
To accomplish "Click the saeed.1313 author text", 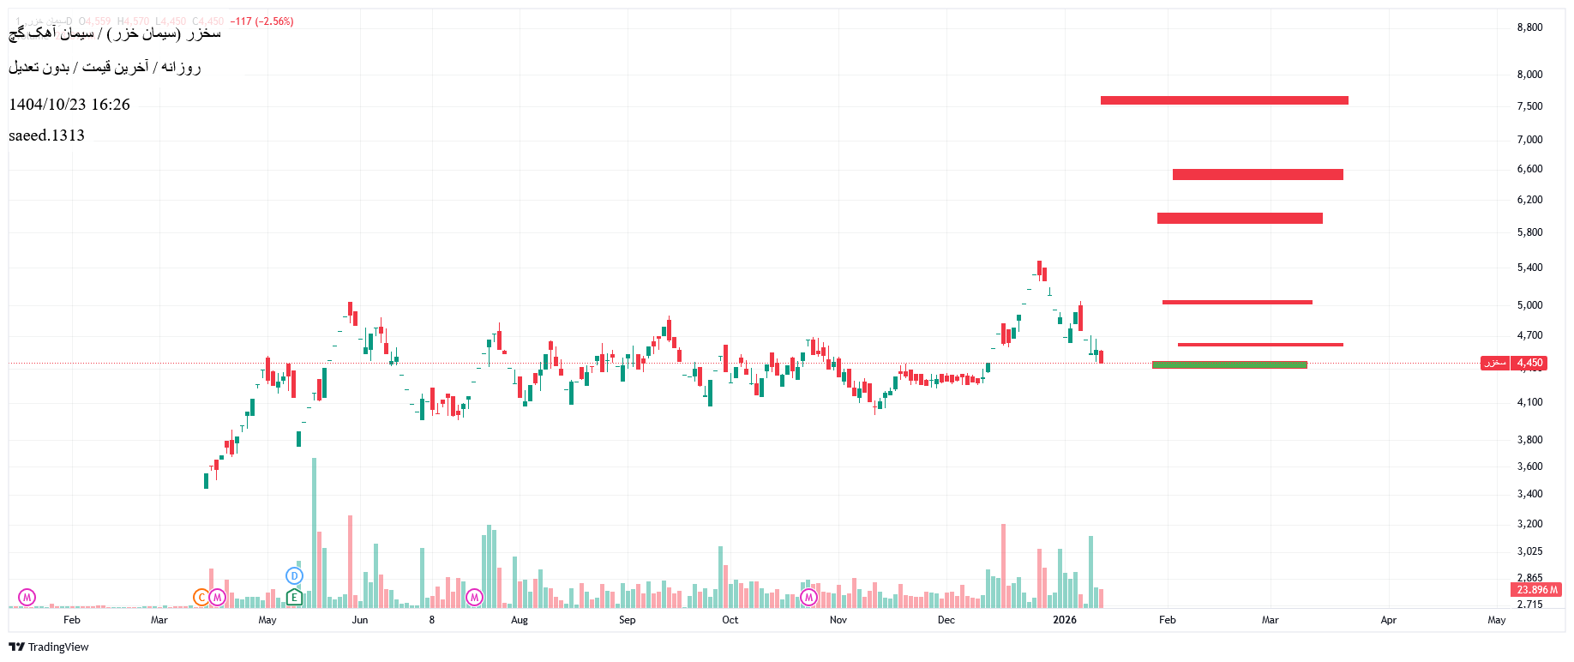I will pos(47,135).
